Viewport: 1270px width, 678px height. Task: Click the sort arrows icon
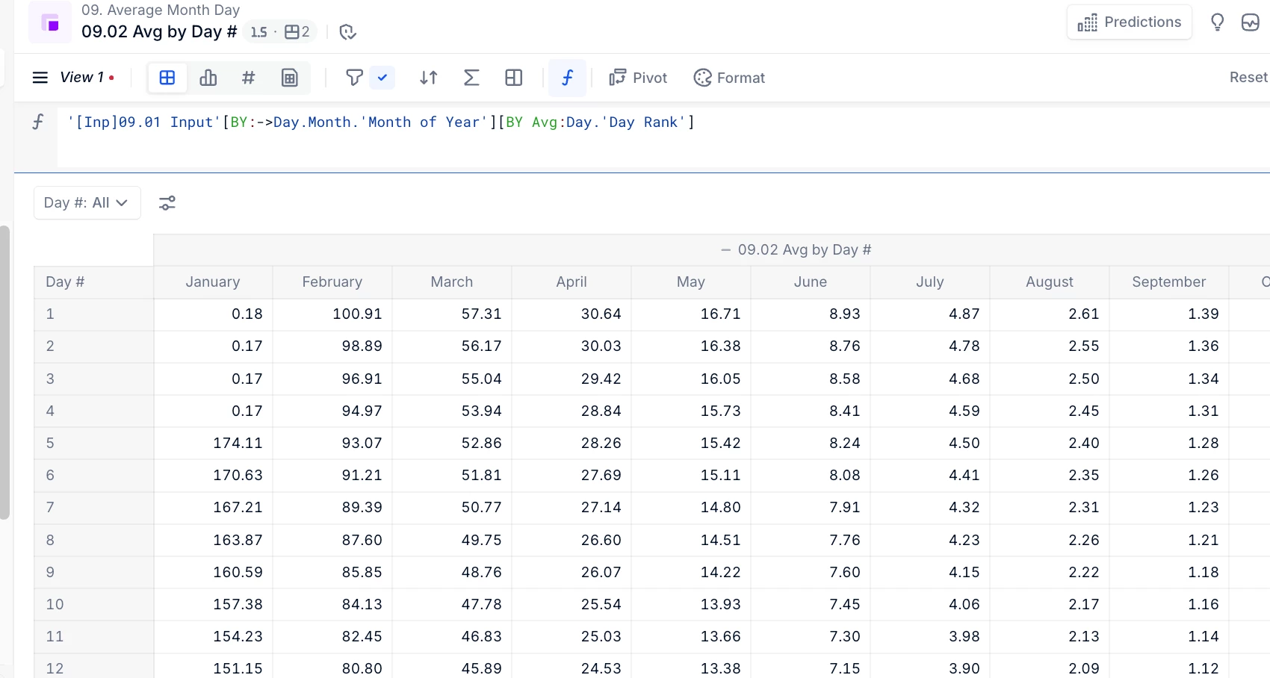(x=429, y=78)
